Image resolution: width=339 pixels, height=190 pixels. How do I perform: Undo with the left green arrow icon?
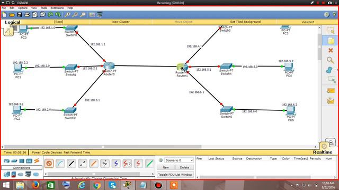pos(50,15)
